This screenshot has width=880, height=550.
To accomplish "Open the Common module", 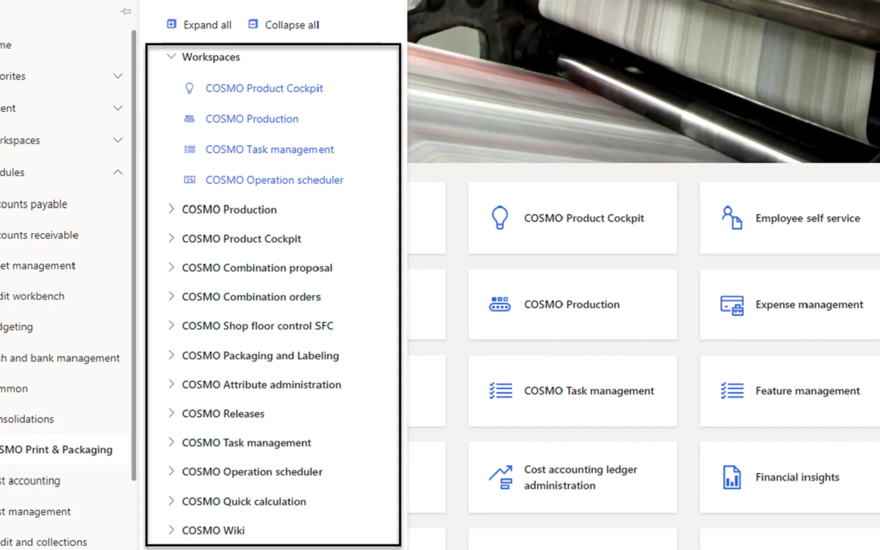I will point(14,388).
